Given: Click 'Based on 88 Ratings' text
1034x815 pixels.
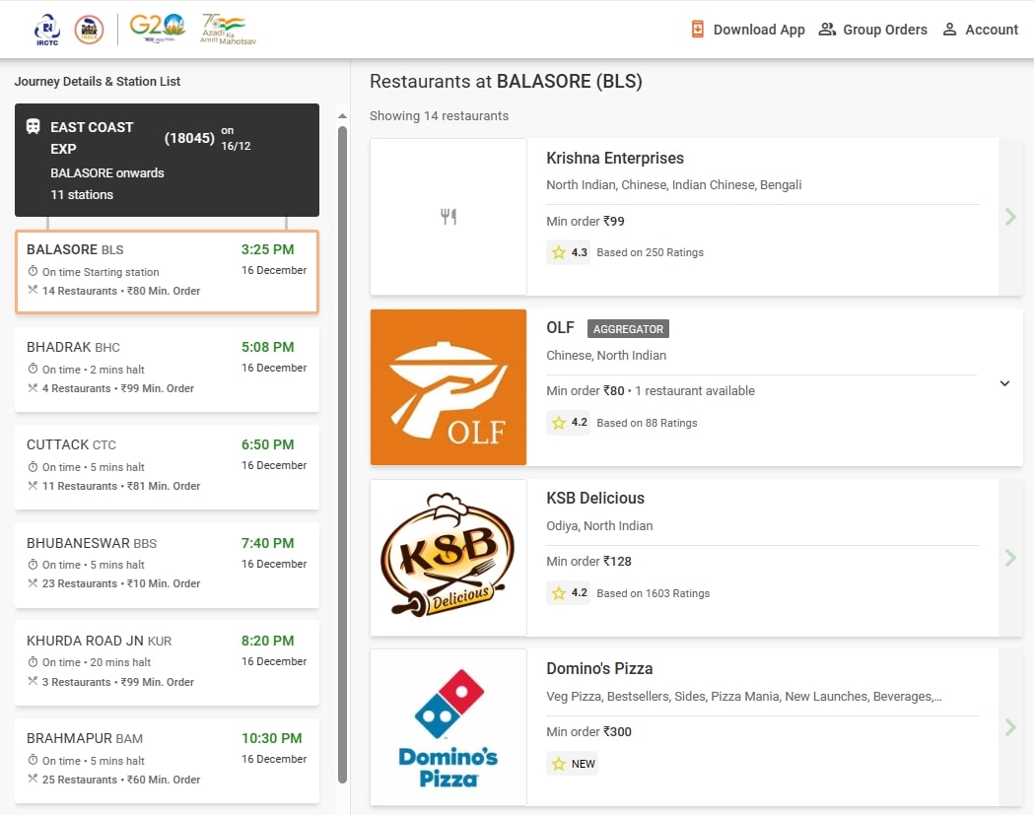Looking at the screenshot, I should (x=647, y=423).
